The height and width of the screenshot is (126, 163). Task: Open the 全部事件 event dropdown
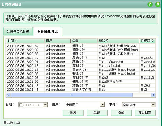[x=139, y=105]
